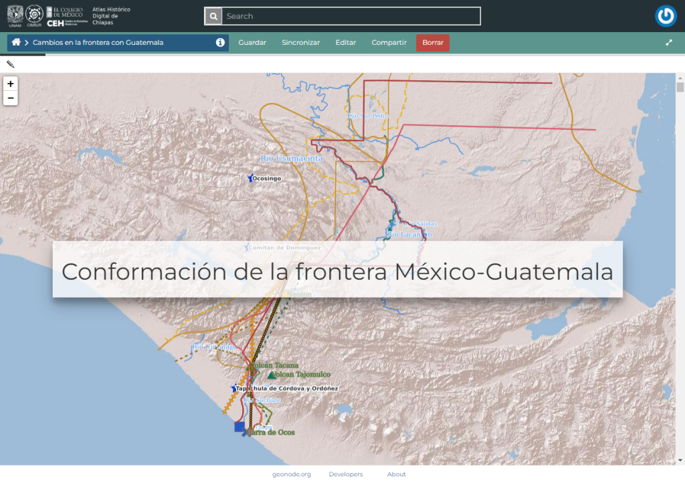
Task: Click the Ocosingo star marker
Action: click(x=250, y=178)
